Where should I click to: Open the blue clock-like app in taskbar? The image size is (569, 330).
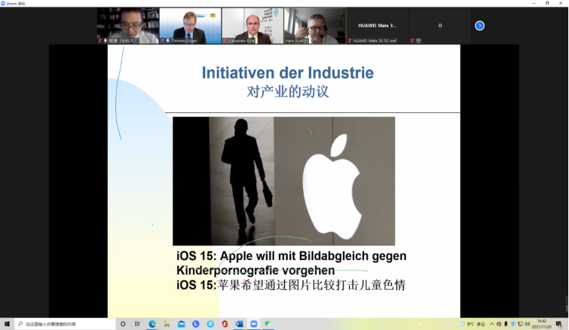pos(196,324)
